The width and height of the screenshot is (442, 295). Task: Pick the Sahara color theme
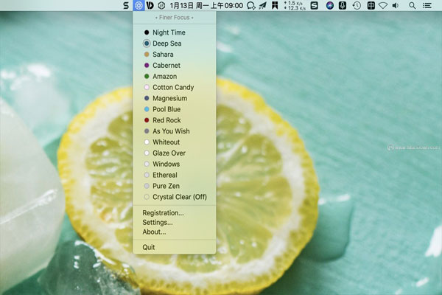tap(164, 55)
